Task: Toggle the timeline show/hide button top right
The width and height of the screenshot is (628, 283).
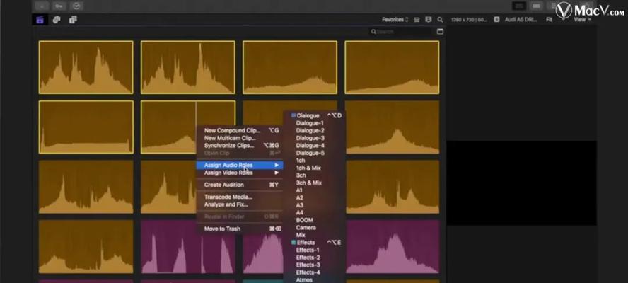Action: 536,6
